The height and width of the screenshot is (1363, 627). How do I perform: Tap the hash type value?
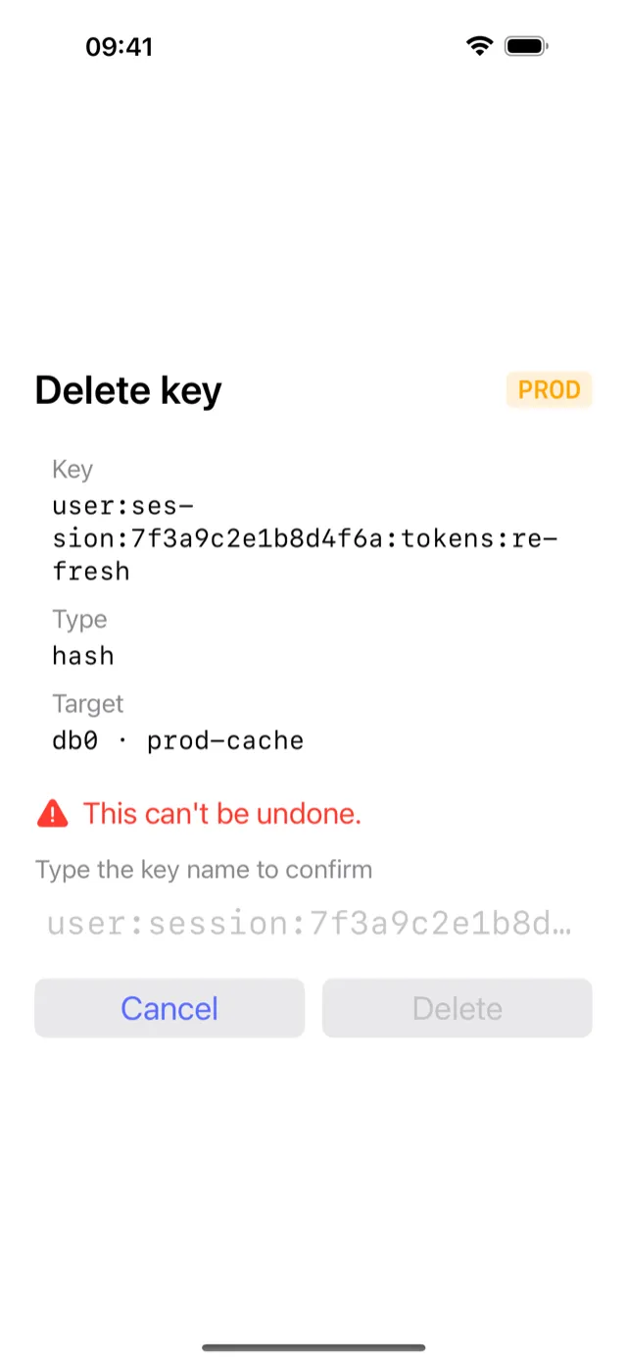point(83,656)
